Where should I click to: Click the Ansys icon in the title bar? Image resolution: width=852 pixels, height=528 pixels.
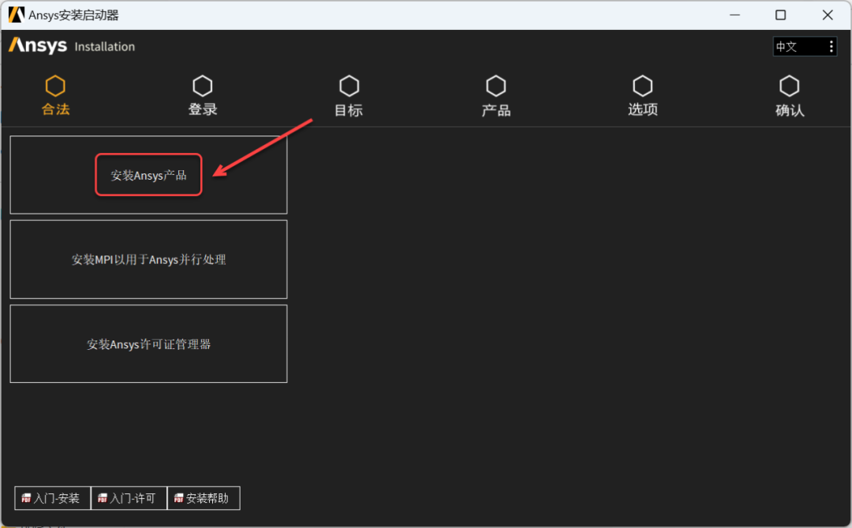(x=17, y=15)
